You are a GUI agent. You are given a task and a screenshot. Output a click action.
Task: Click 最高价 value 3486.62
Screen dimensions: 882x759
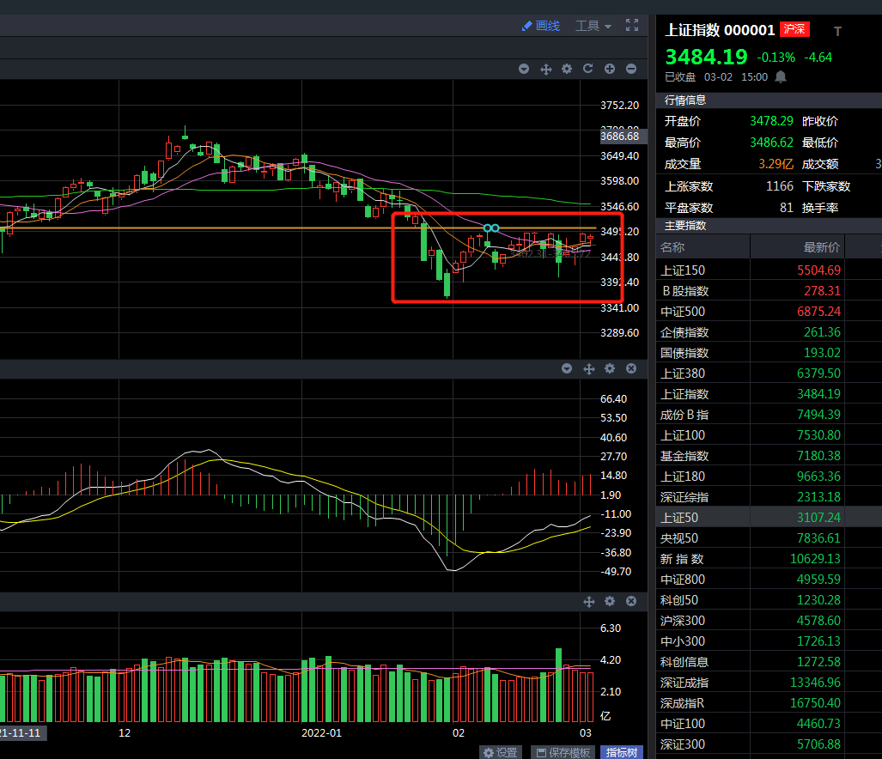click(771, 143)
